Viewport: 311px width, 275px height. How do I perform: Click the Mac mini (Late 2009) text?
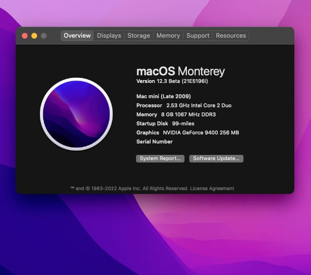(x=164, y=96)
